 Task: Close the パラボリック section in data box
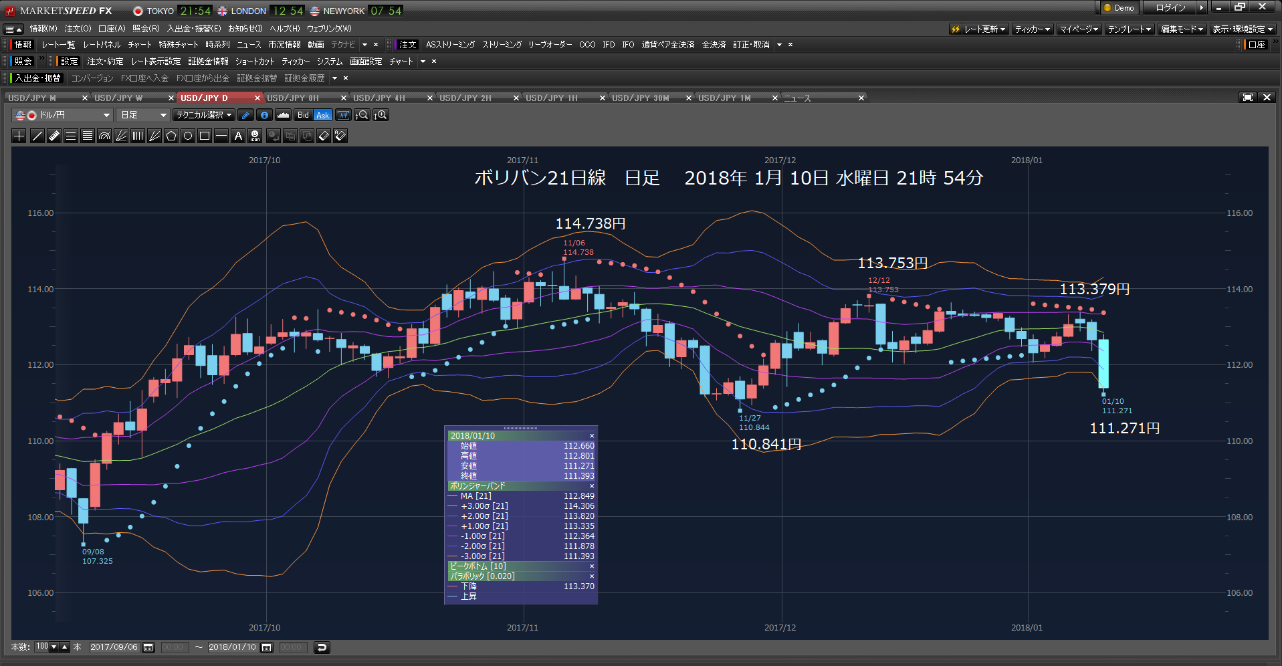click(x=591, y=576)
